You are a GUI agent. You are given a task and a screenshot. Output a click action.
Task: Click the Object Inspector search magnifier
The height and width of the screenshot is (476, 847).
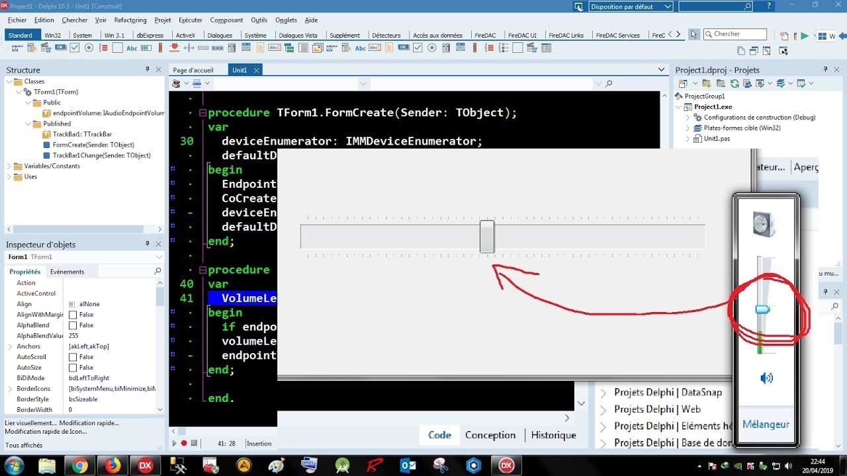click(x=157, y=271)
